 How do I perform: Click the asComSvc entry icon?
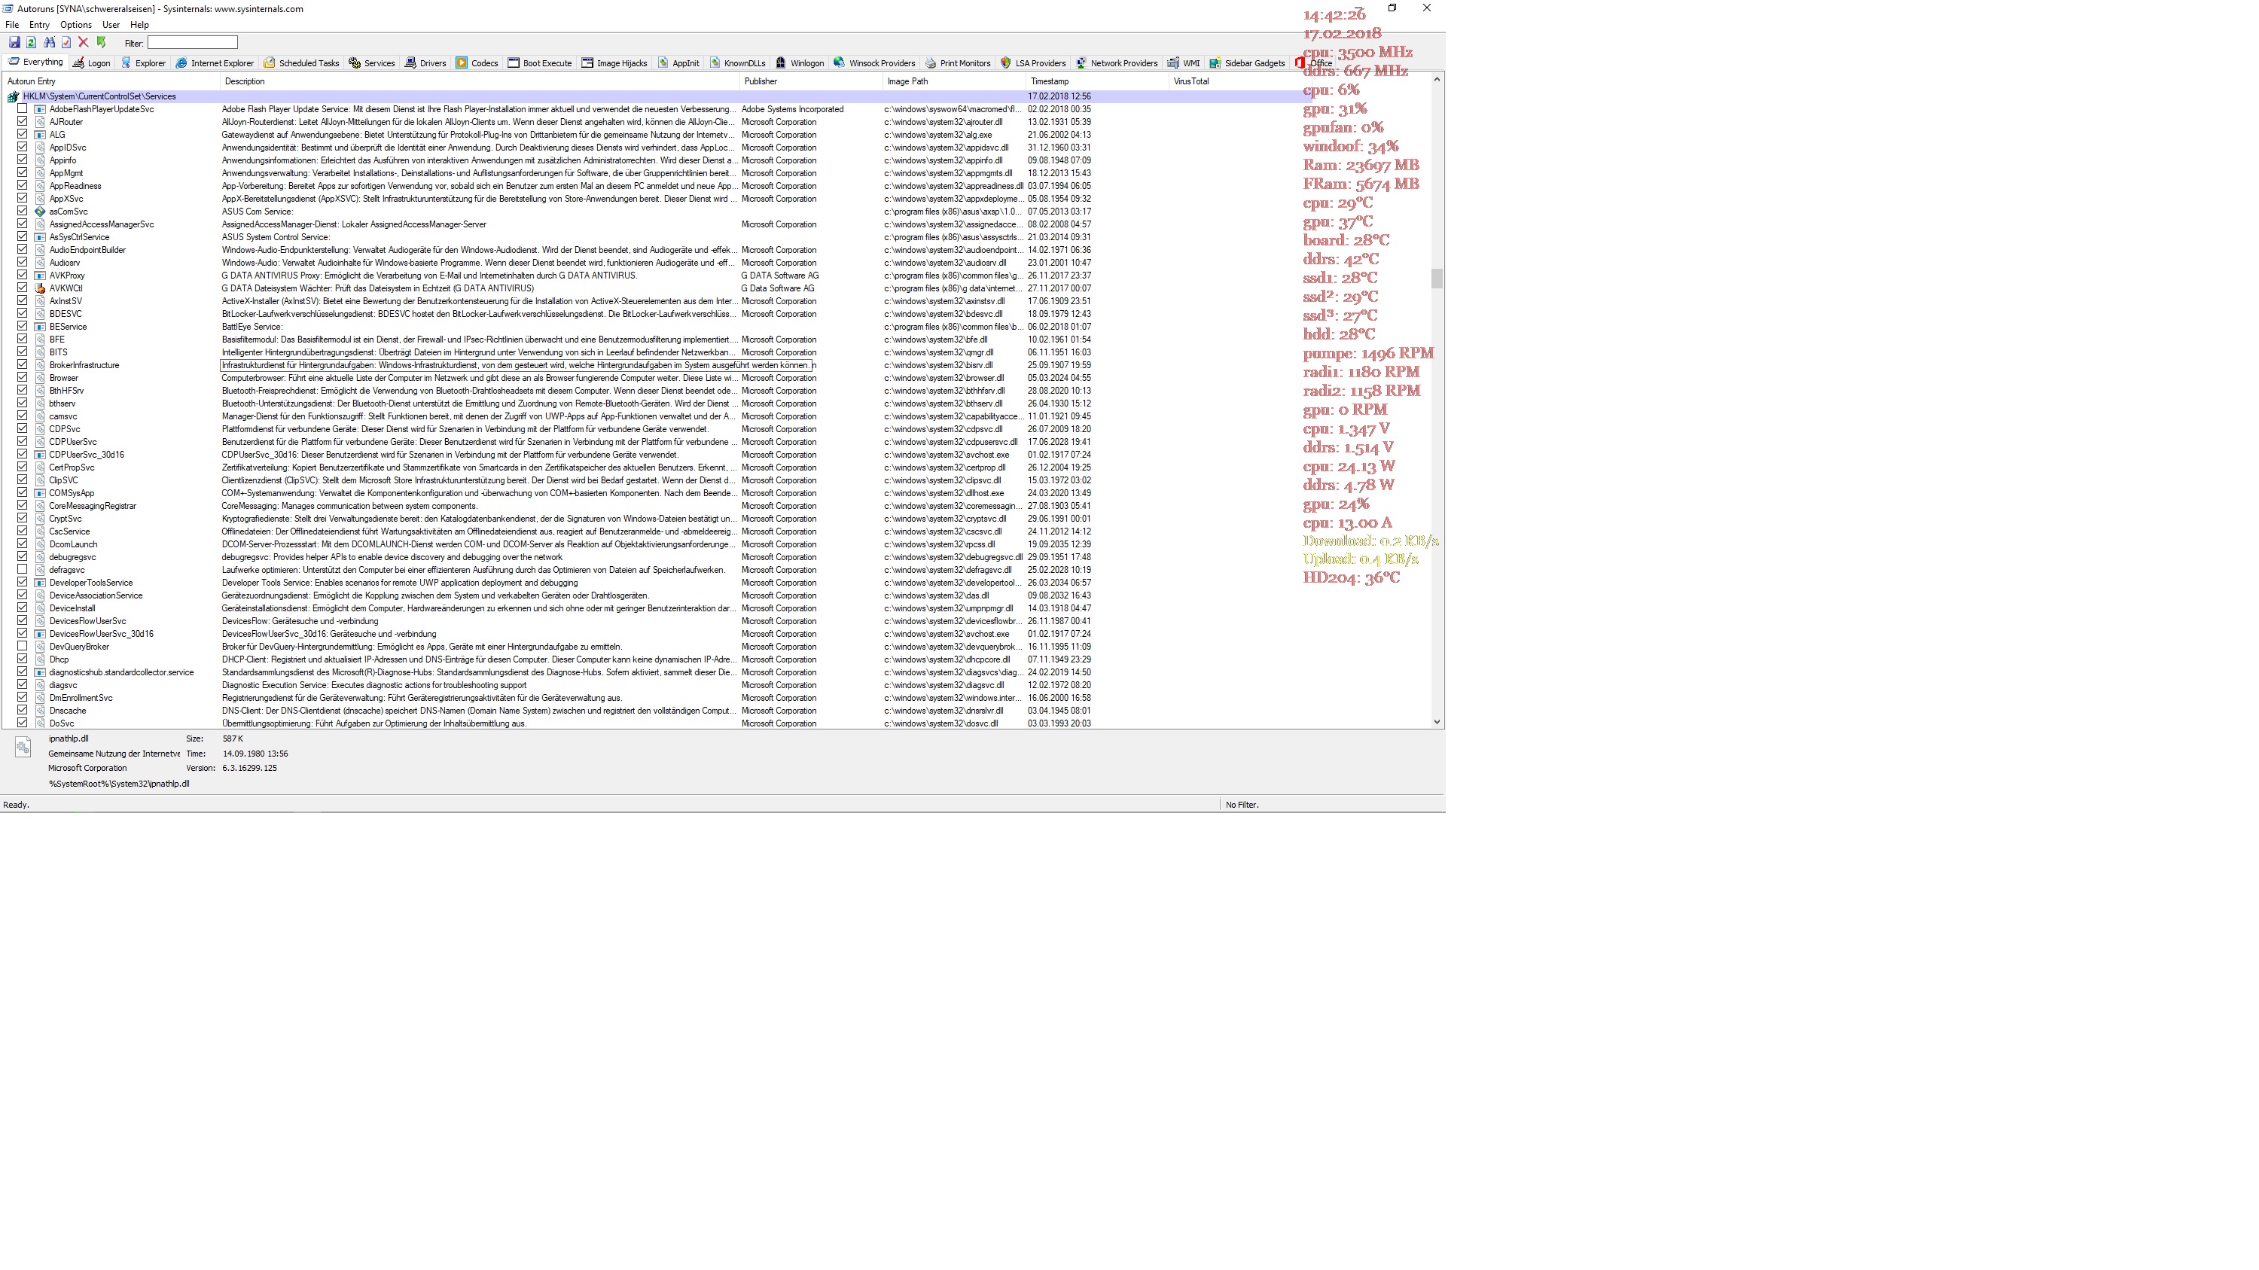tap(39, 212)
